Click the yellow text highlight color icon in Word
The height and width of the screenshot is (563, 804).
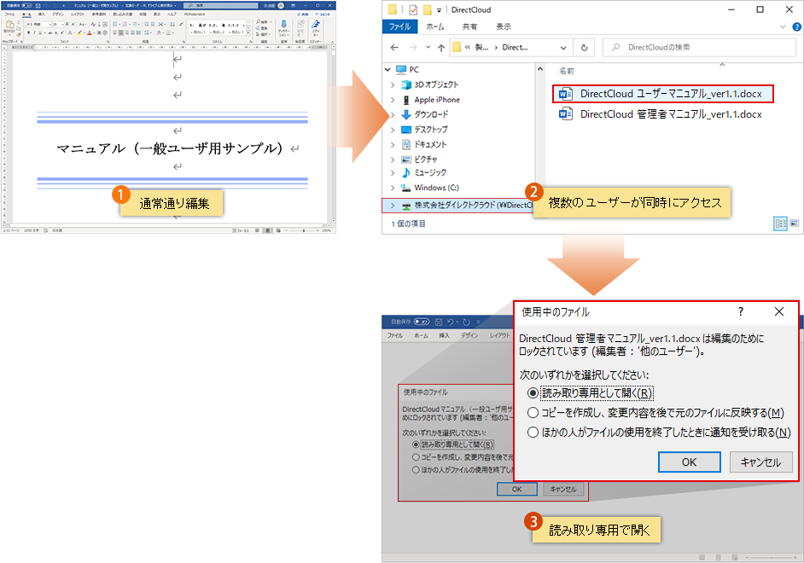coord(79,32)
